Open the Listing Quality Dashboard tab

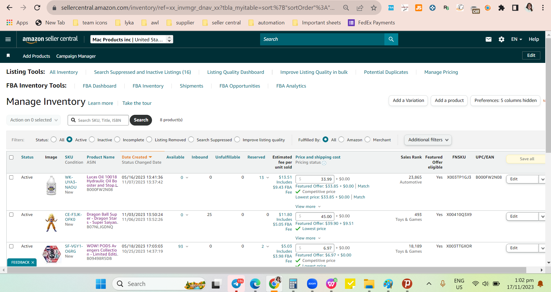tap(236, 72)
